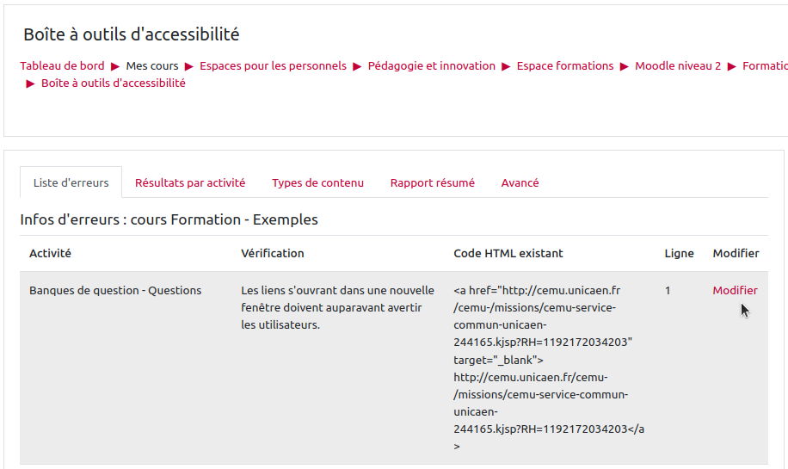Open the Moodle niveau 2 breadcrumb link

(678, 65)
